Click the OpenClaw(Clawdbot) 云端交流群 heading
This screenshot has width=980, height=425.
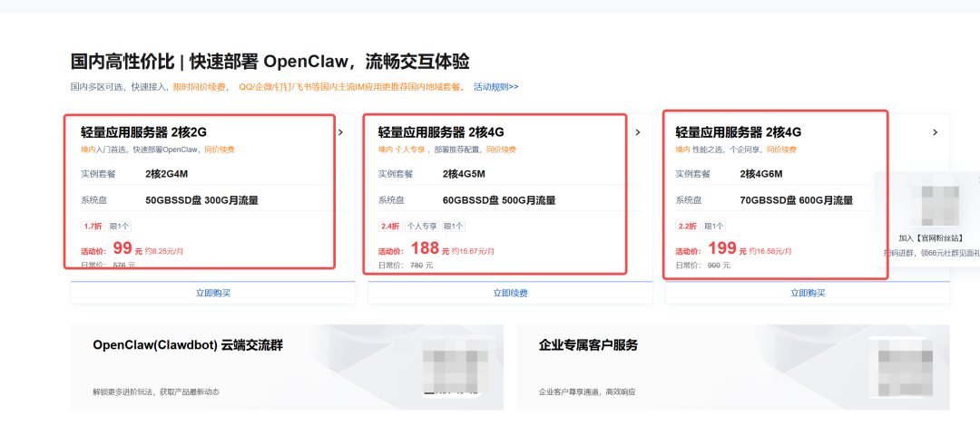coord(188,345)
